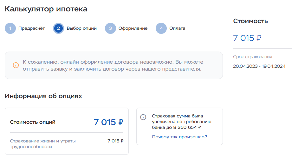Screen dimensions: 292x157
Task: Jump to the Оплата step label
Action: point(177,28)
